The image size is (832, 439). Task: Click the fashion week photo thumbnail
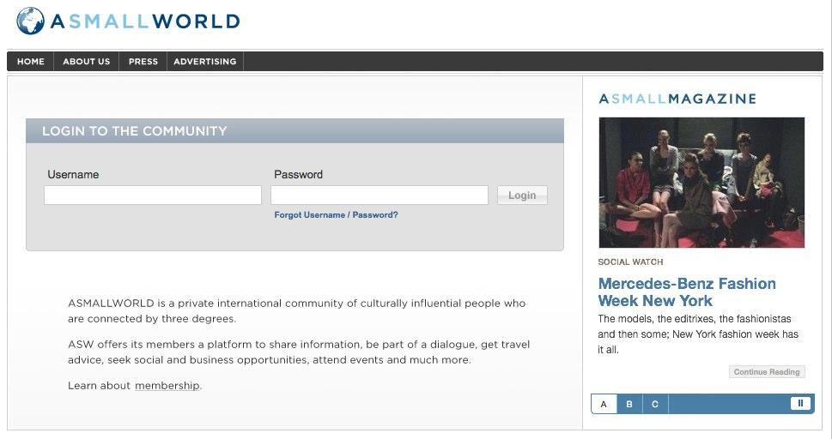[x=701, y=183]
